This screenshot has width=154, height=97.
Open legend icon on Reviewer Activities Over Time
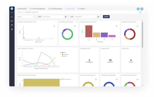54,26
